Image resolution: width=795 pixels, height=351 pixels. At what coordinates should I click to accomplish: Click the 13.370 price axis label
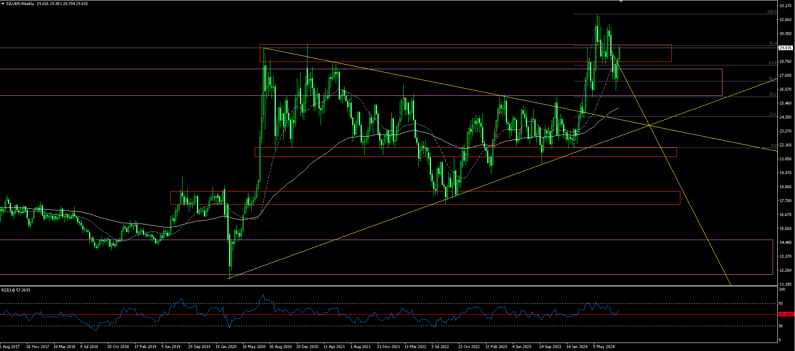pyautogui.click(x=785, y=256)
